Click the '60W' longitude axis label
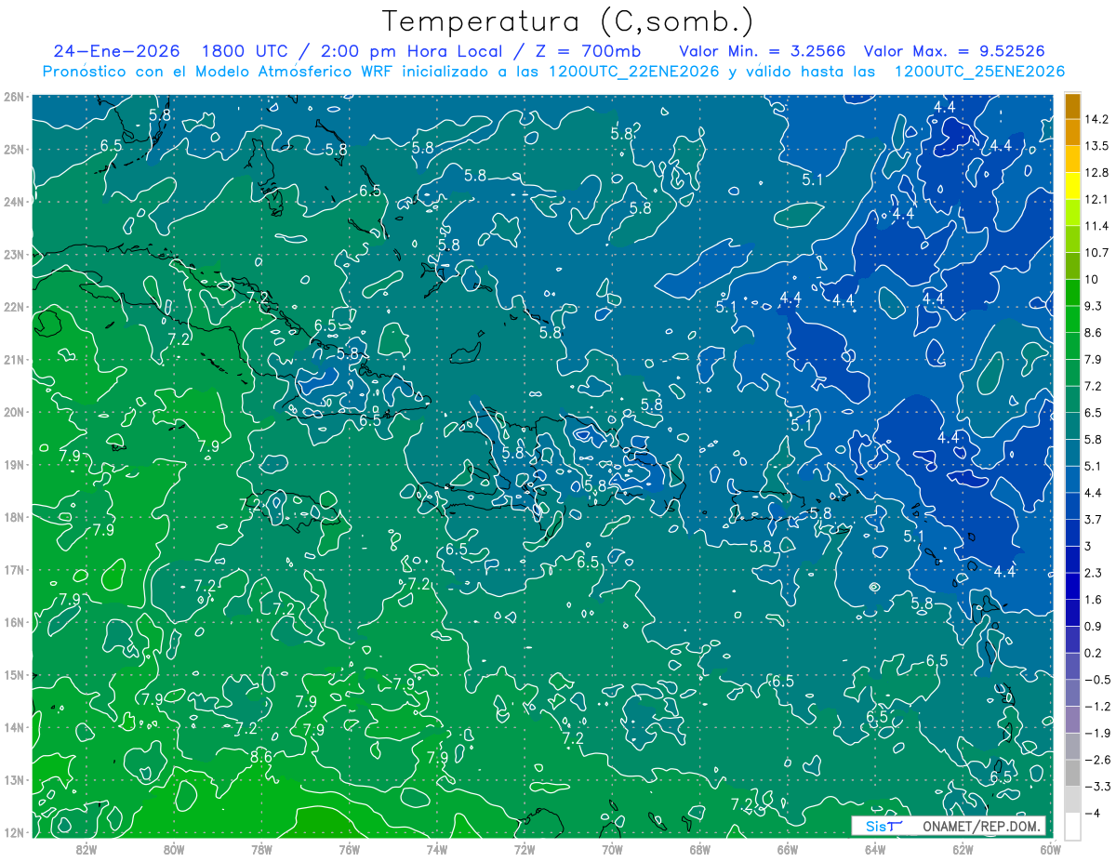The height and width of the screenshot is (862, 1116). click(x=1051, y=849)
